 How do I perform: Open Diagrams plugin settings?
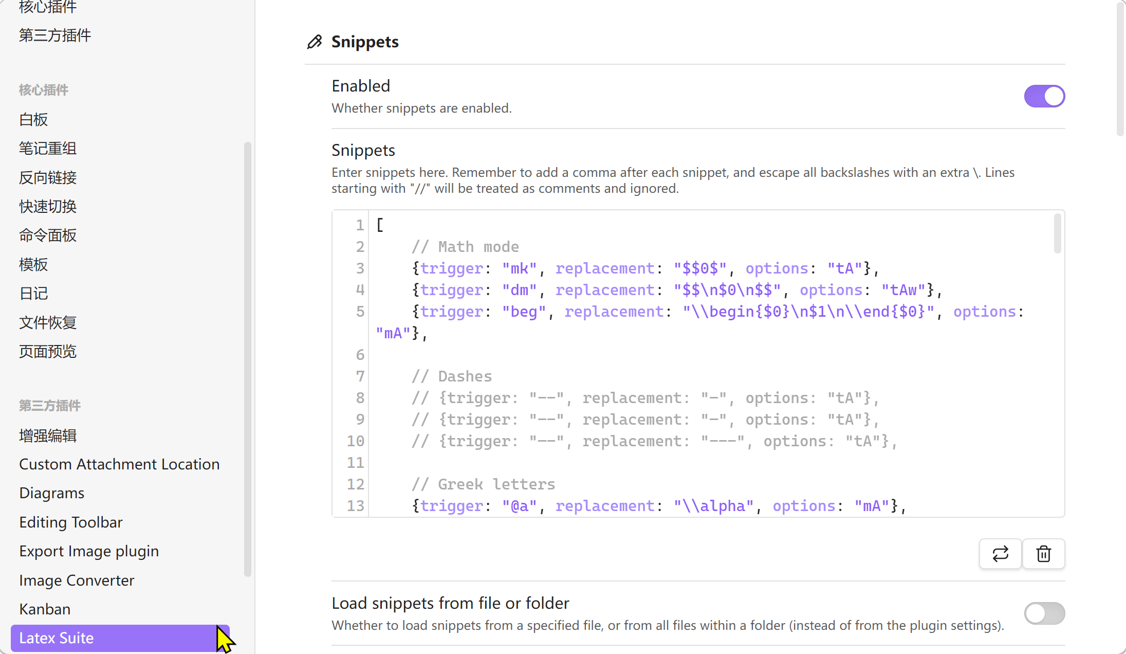click(x=51, y=493)
